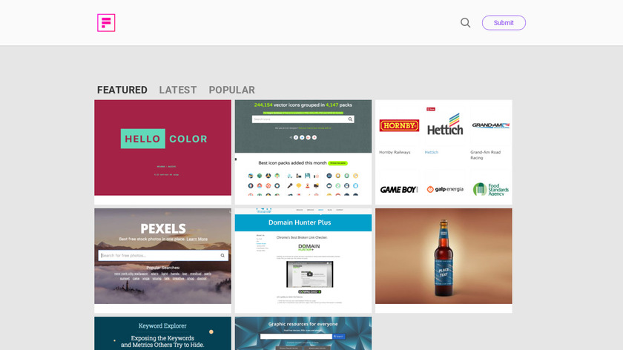Click the Food Standards Agency logo
The width and height of the screenshot is (623, 350).
[x=491, y=189]
